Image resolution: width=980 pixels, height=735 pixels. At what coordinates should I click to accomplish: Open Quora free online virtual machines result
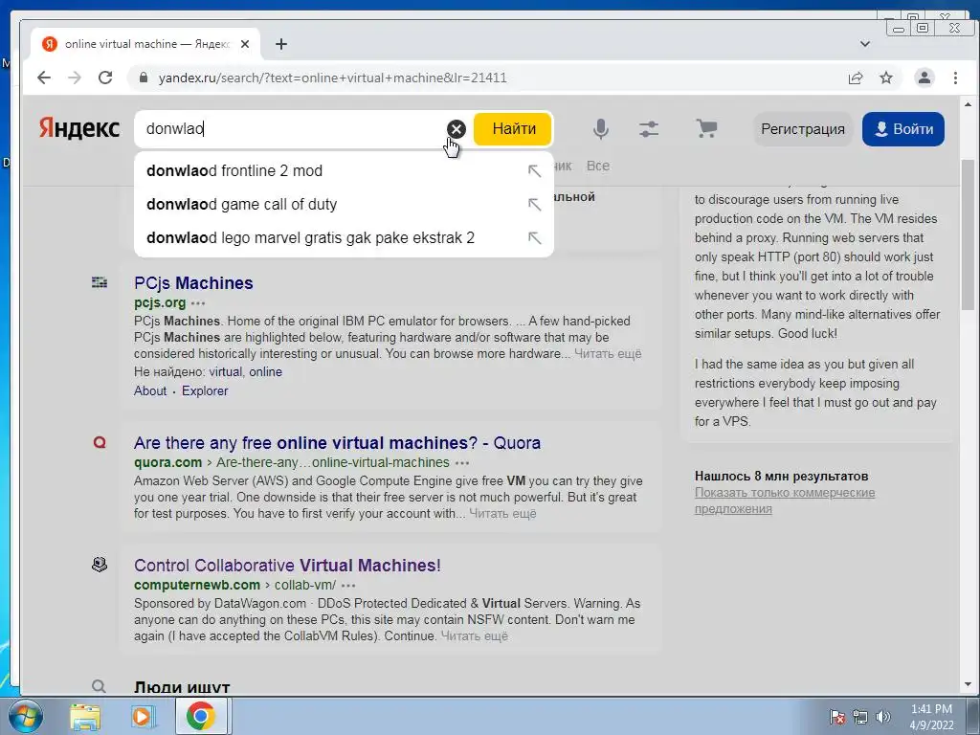pos(337,443)
